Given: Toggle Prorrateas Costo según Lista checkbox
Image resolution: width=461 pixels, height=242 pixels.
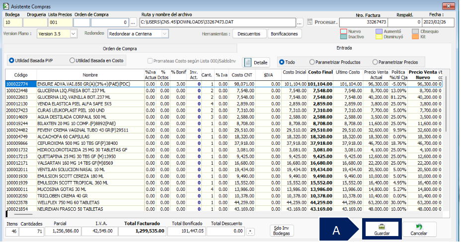Looking at the screenshot, I should (x=150, y=60).
